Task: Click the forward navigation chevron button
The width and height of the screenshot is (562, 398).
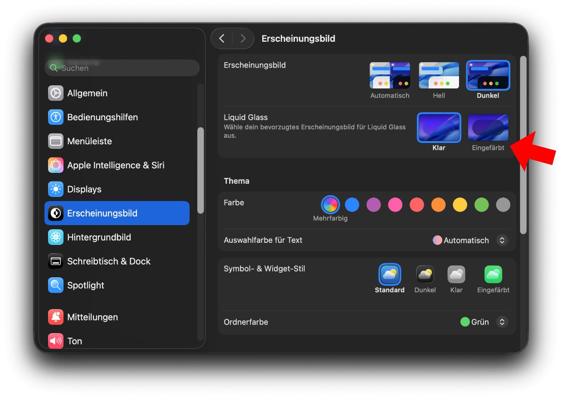Action: tap(243, 39)
